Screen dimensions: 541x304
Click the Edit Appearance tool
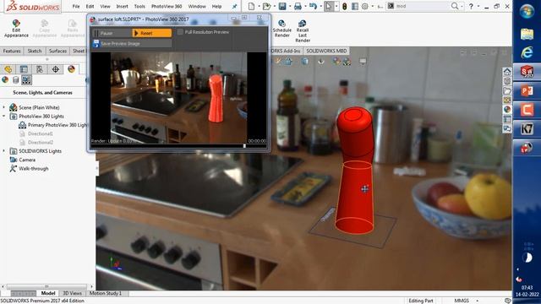(16, 28)
